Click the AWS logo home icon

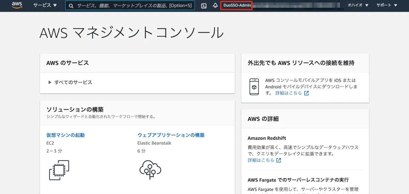point(17,5)
